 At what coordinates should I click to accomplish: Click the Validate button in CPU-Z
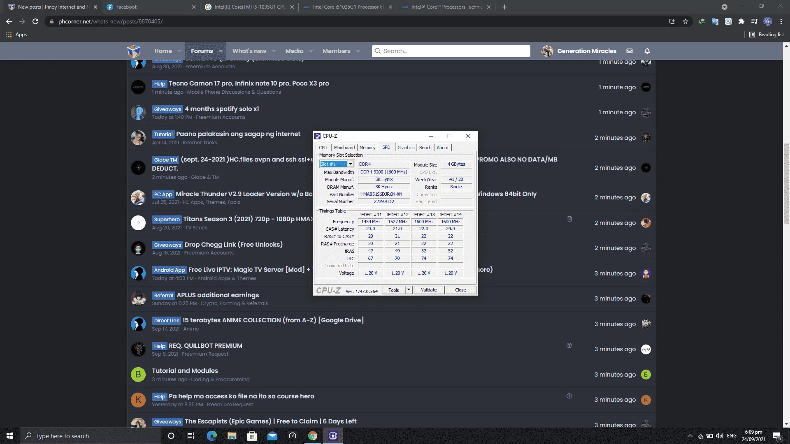tap(429, 290)
